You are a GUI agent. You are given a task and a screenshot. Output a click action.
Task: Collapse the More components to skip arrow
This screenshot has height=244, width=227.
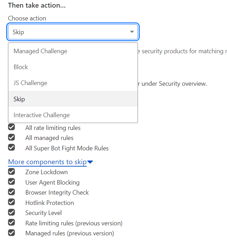click(x=90, y=162)
